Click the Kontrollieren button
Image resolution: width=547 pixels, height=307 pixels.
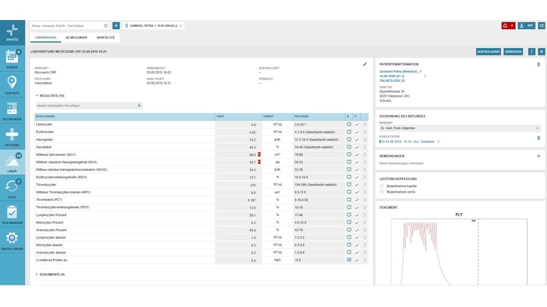488,52
